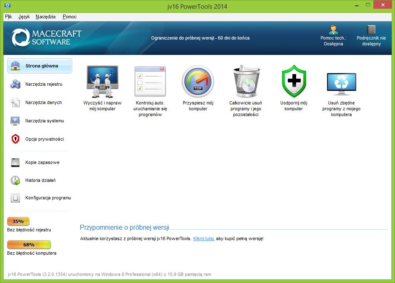
Task: Click Przypomnienie o próbnej wersji heading
Action: 125,228
